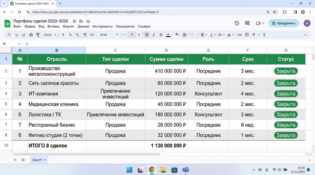Open Google Sheets home logo

coord(7,24)
